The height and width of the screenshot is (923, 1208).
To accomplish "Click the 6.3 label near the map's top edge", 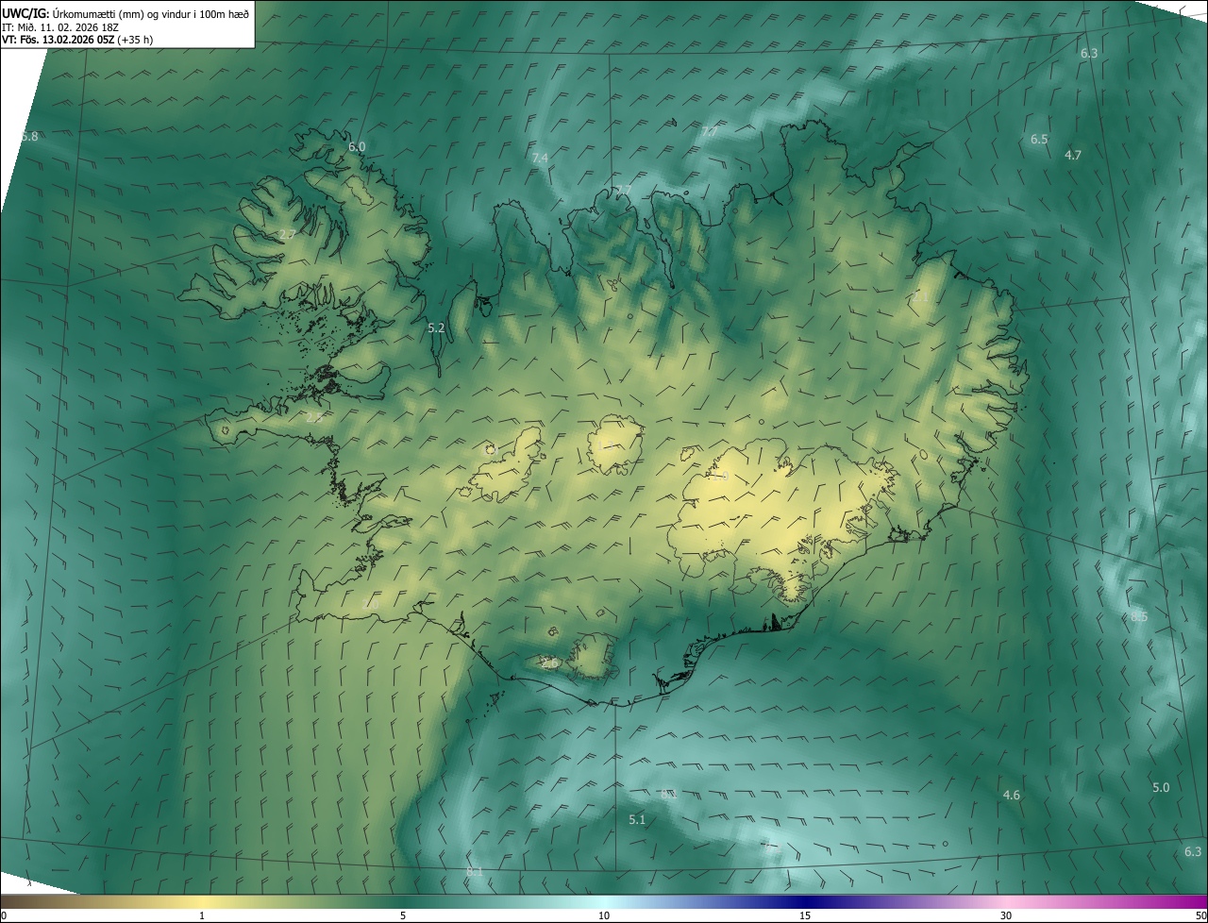I will (1089, 54).
